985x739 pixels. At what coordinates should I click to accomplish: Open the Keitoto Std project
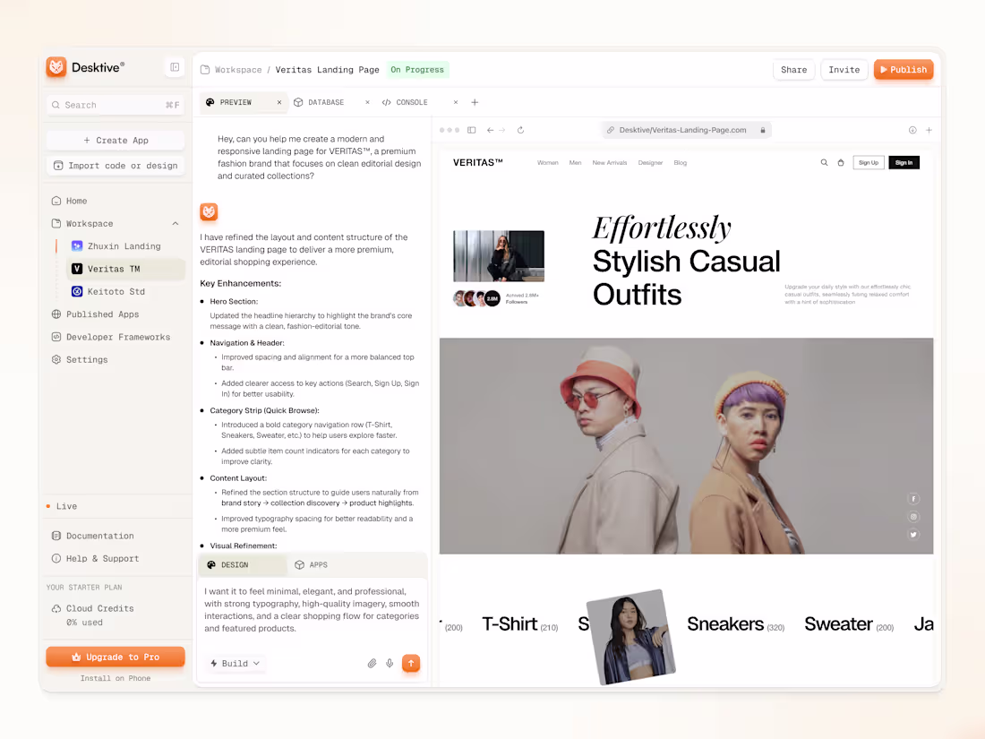pos(116,292)
